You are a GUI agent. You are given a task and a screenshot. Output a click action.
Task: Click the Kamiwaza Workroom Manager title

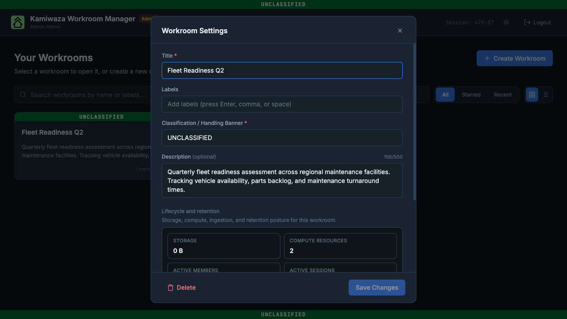[83, 19]
